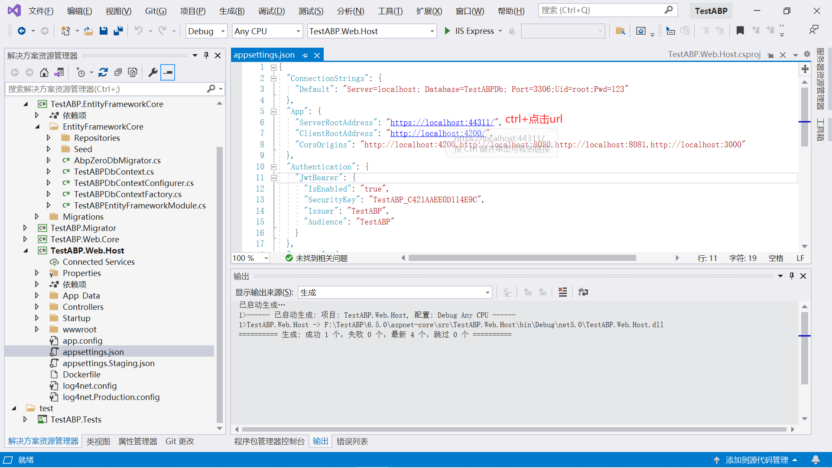
Task: Click the https://localhost:44311/ link
Action: (442, 123)
